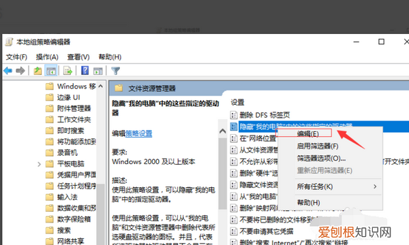Click folder icon in 文件资源管理器 header
The image size is (409, 245).
(x=119, y=88)
